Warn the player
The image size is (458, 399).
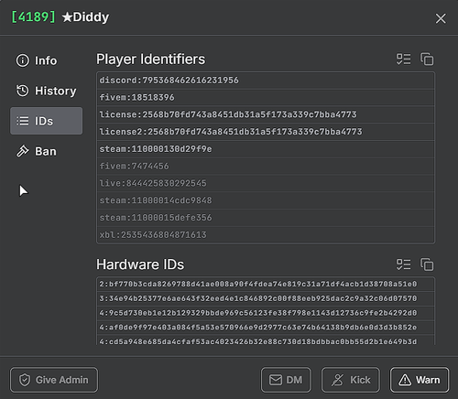click(420, 380)
